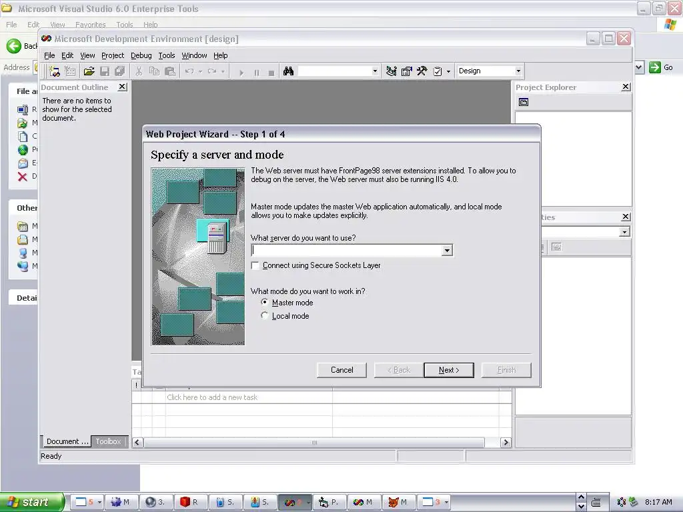Screen dimensions: 683x512
Task: Click the Paste clipboard icon
Action: click(170, 71)
